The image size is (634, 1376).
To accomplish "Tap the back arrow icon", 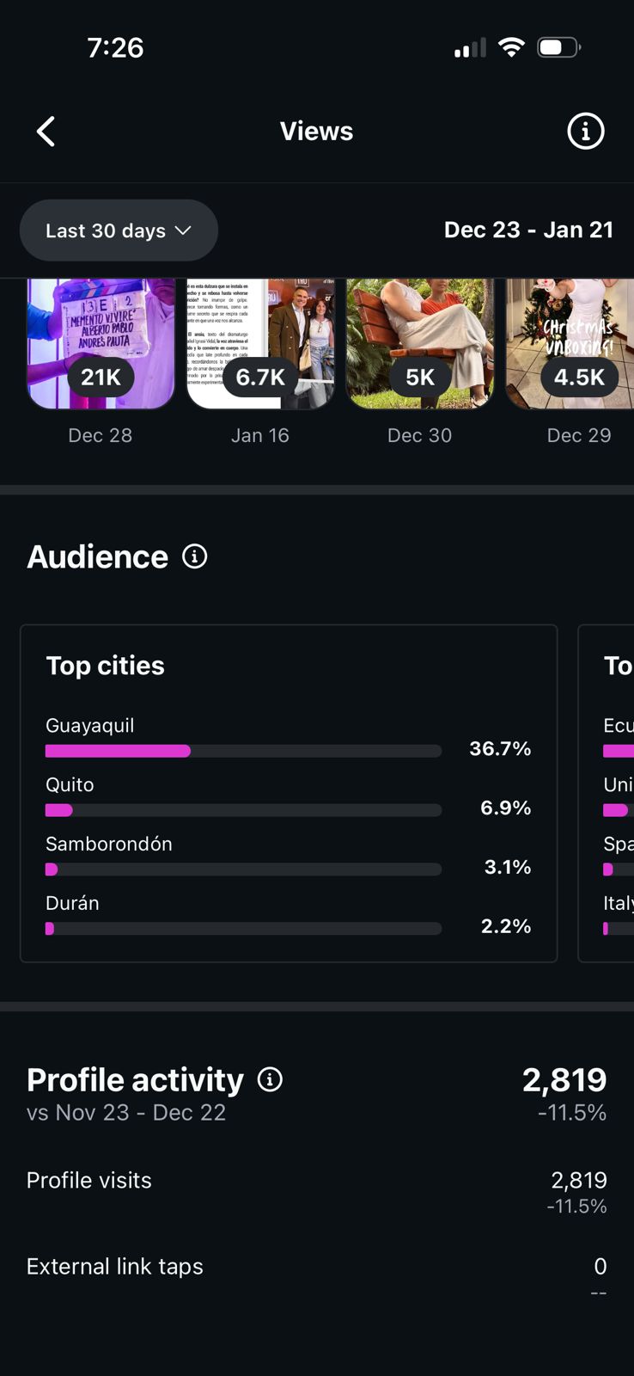I will point(46,132).
